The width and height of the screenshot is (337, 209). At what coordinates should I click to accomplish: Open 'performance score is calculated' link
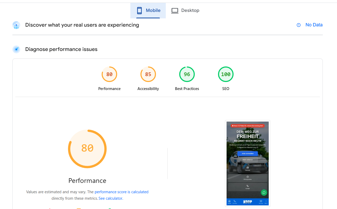click(122, 192)
